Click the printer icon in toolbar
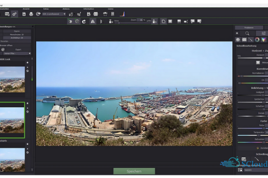This screenshot has height=178, width=268. click(x=31, y=14)
